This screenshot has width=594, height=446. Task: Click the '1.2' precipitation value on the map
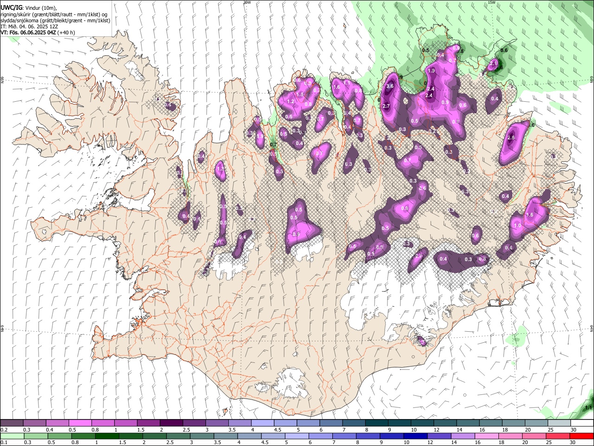pyautogui.click(x=291, y=101)
